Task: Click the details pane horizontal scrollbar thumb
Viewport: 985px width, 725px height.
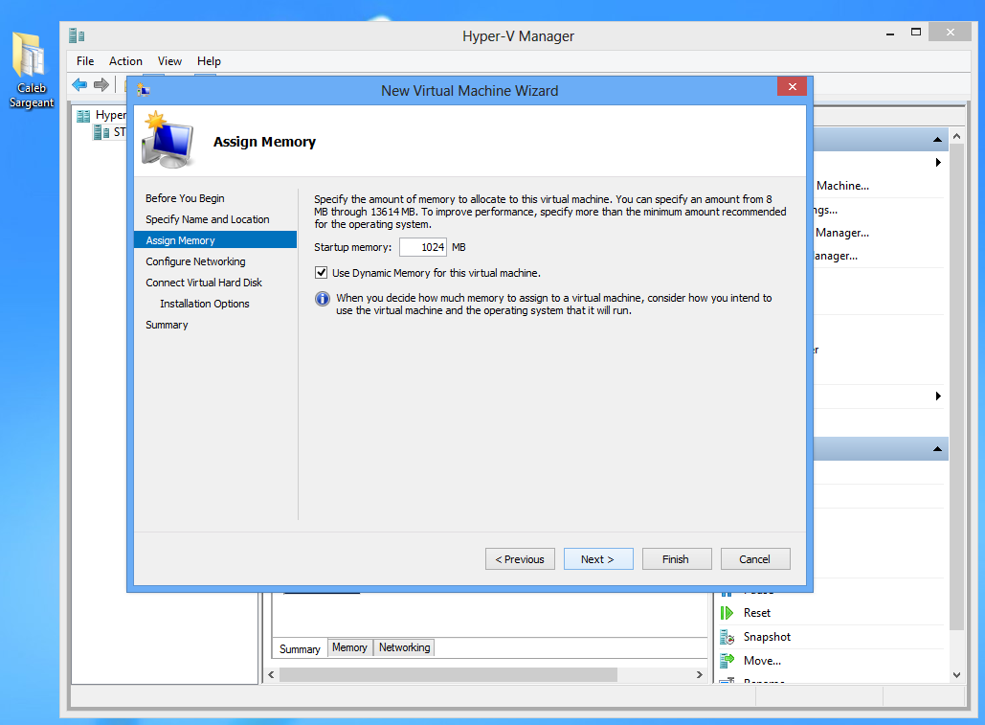Action: 448,675
